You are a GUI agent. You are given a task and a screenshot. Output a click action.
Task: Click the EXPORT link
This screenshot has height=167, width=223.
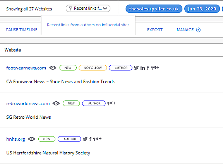tap(155, 30)
